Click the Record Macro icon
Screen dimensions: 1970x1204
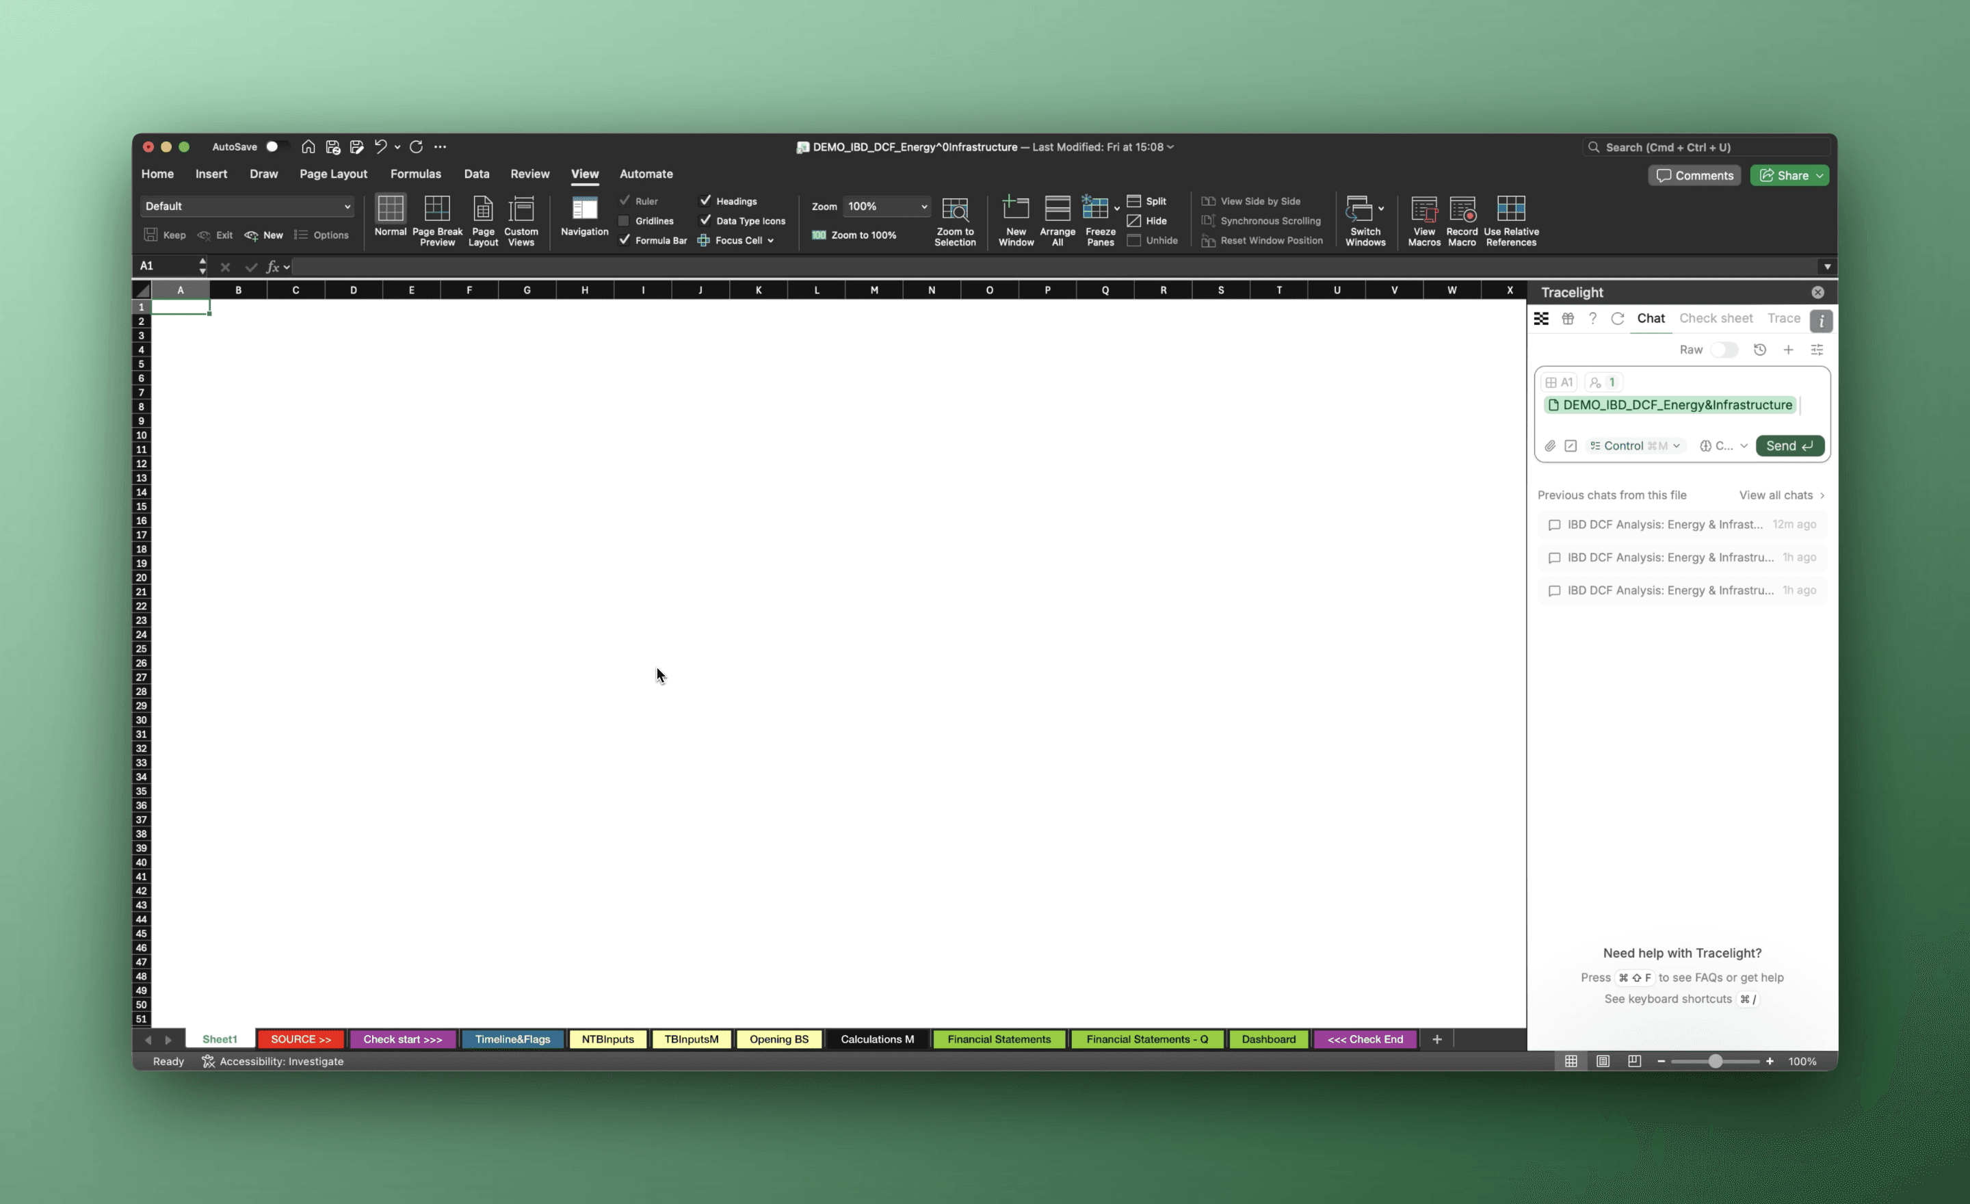tap(1462, 209)
